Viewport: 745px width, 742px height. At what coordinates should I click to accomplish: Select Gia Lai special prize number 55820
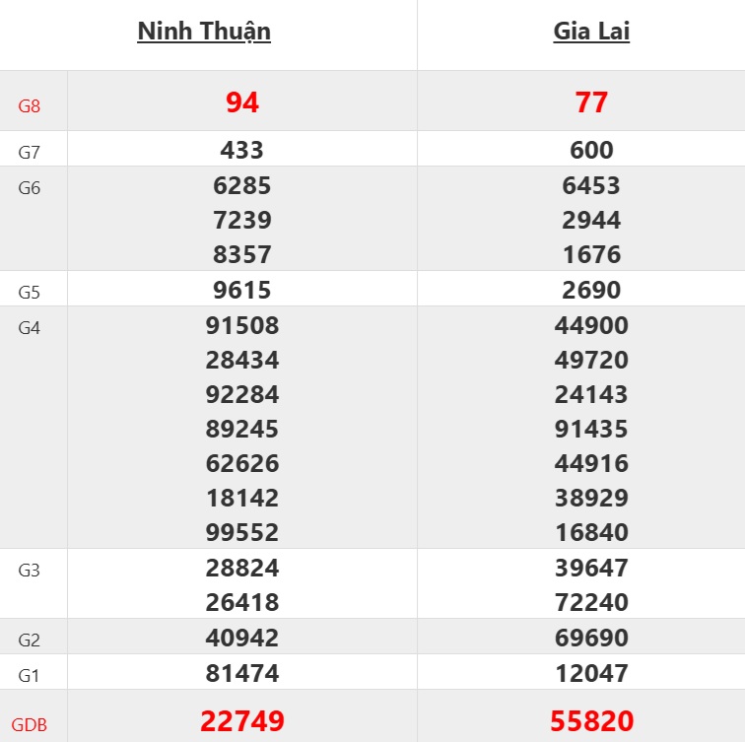coord(591,722)
